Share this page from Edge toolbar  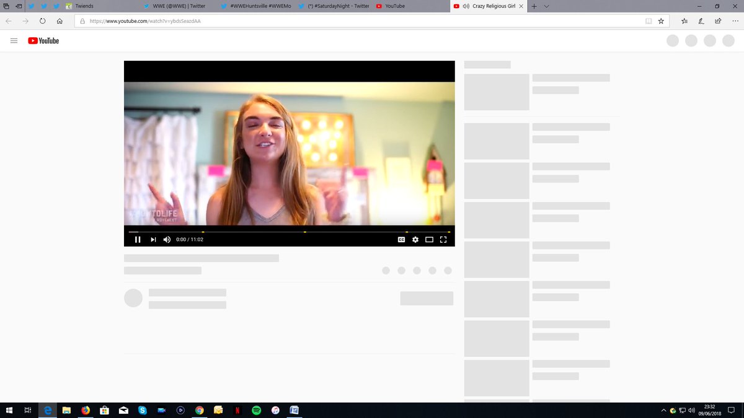click(x=718, y=20)
